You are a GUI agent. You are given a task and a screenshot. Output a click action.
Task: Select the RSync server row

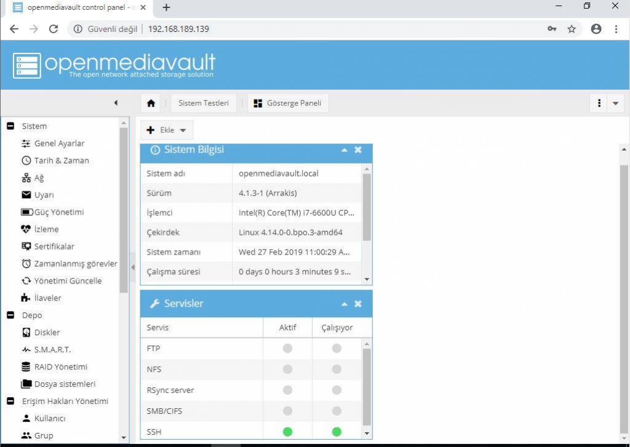coord(251,390)
